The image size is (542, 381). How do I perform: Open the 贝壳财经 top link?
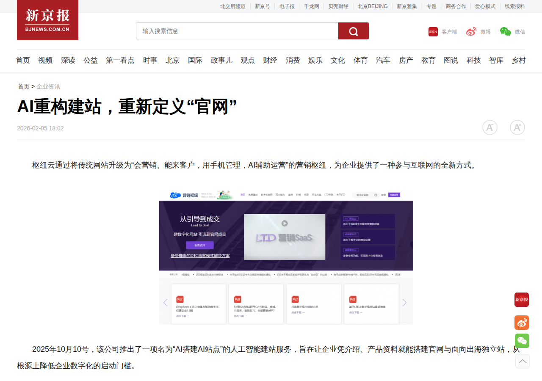339,6
